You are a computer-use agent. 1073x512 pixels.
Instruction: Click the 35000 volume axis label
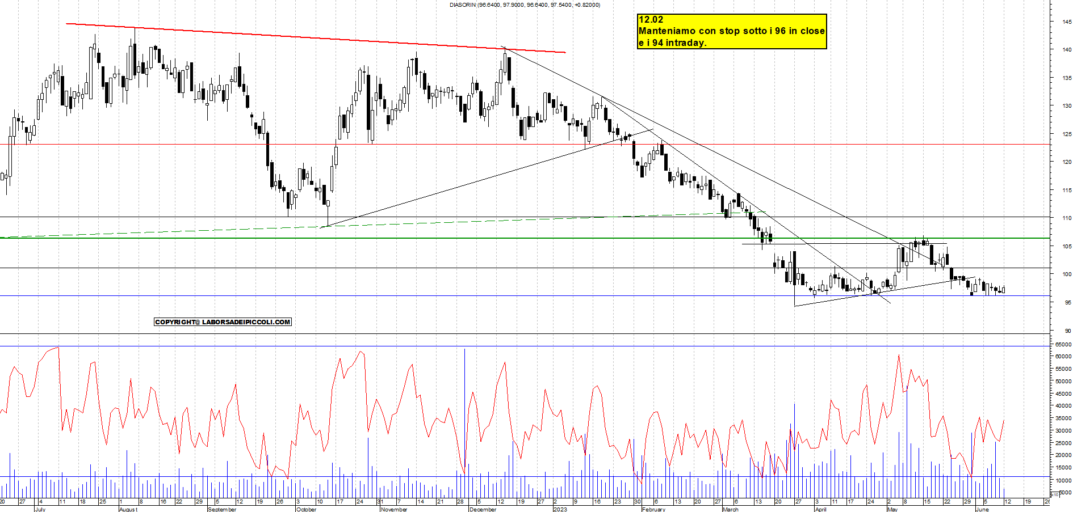click(1063, 418)
